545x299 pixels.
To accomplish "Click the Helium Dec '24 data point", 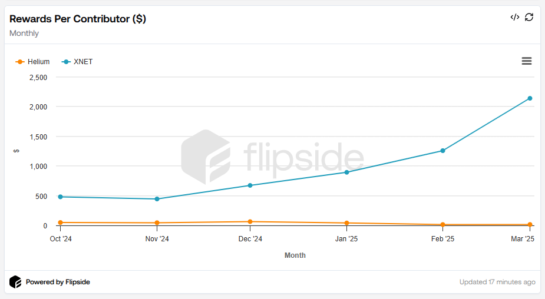I will [x=250, y=222].
